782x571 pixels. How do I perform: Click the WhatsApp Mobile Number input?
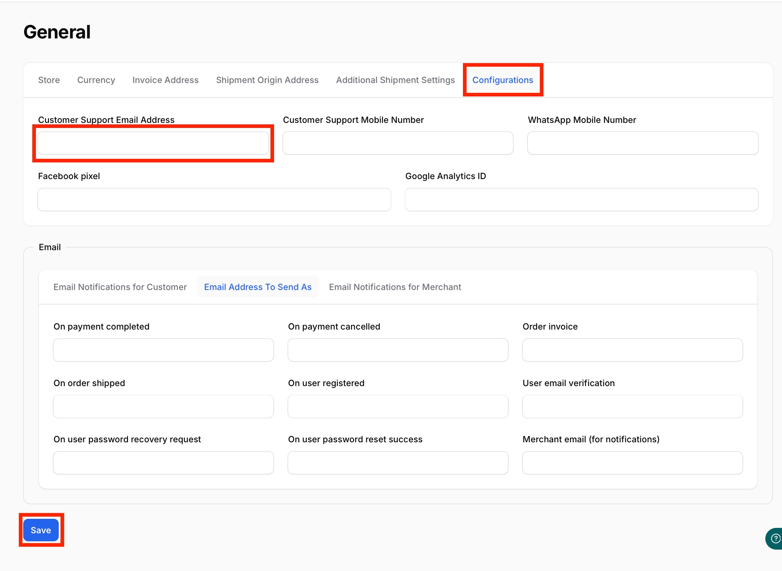point(642,143)
